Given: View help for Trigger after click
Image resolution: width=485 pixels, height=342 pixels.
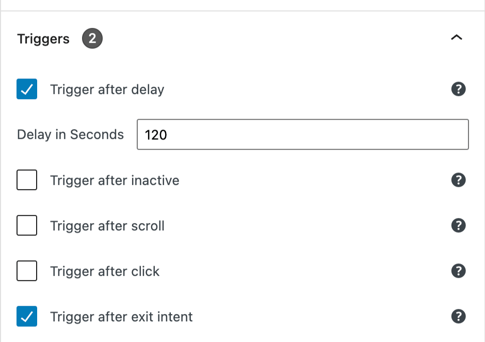Looking at the screenshot, I should click(458, 271).
